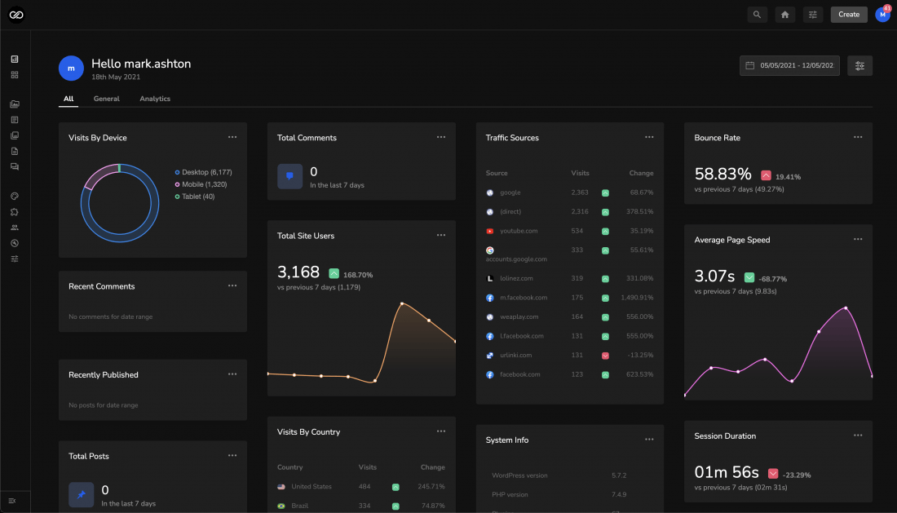Open the comments section in the sidebar

(15, 166)
